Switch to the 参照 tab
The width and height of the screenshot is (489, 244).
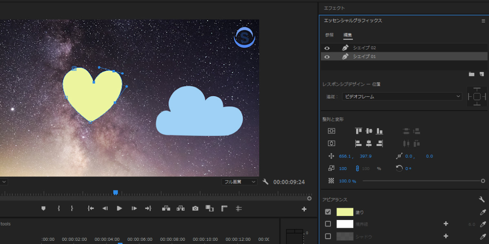click(329, 35)
